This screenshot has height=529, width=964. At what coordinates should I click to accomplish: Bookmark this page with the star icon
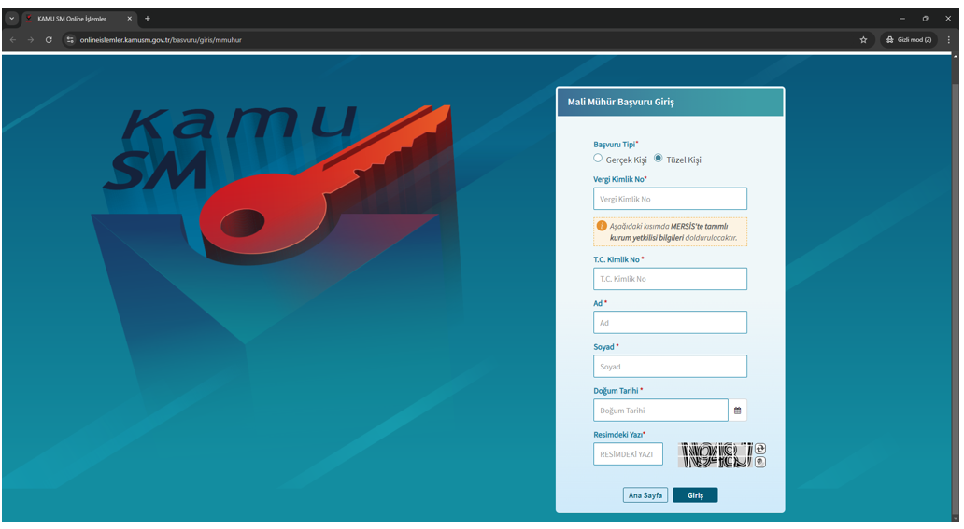[863, 40]
